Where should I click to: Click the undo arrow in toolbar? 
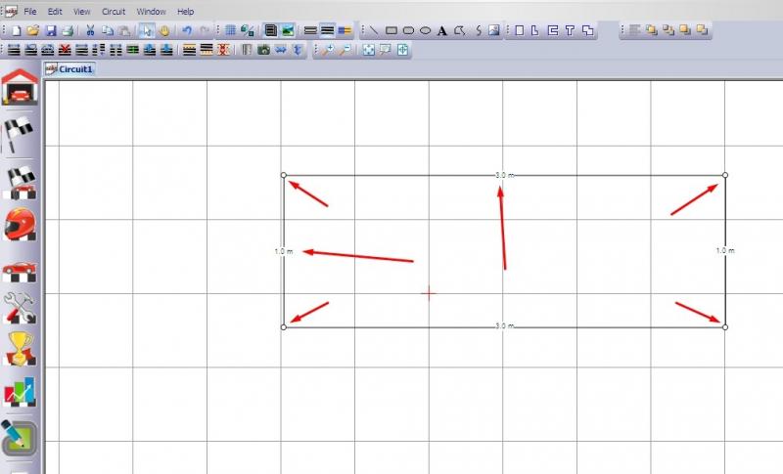(x=186, y=30)
